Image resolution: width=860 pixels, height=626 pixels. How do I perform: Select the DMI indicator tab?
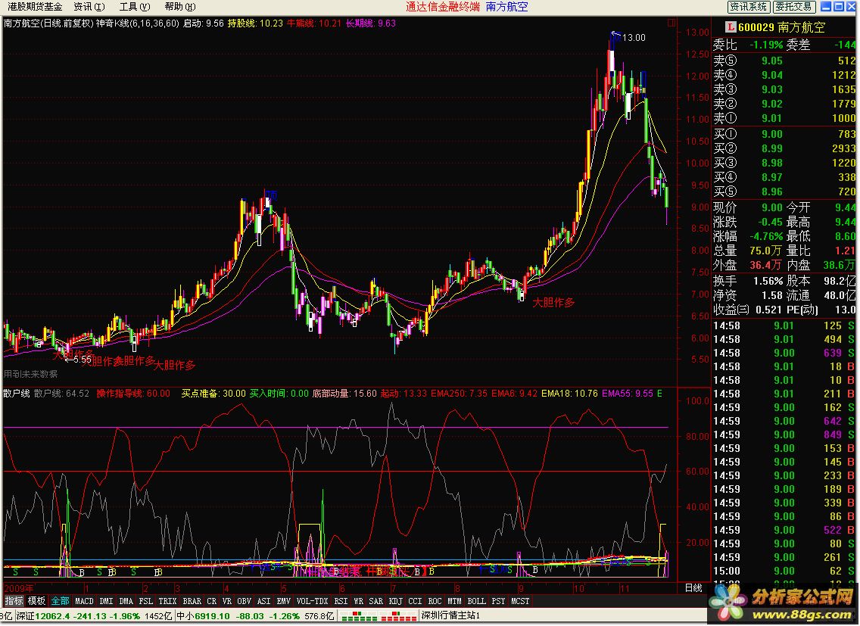point(107,601)
